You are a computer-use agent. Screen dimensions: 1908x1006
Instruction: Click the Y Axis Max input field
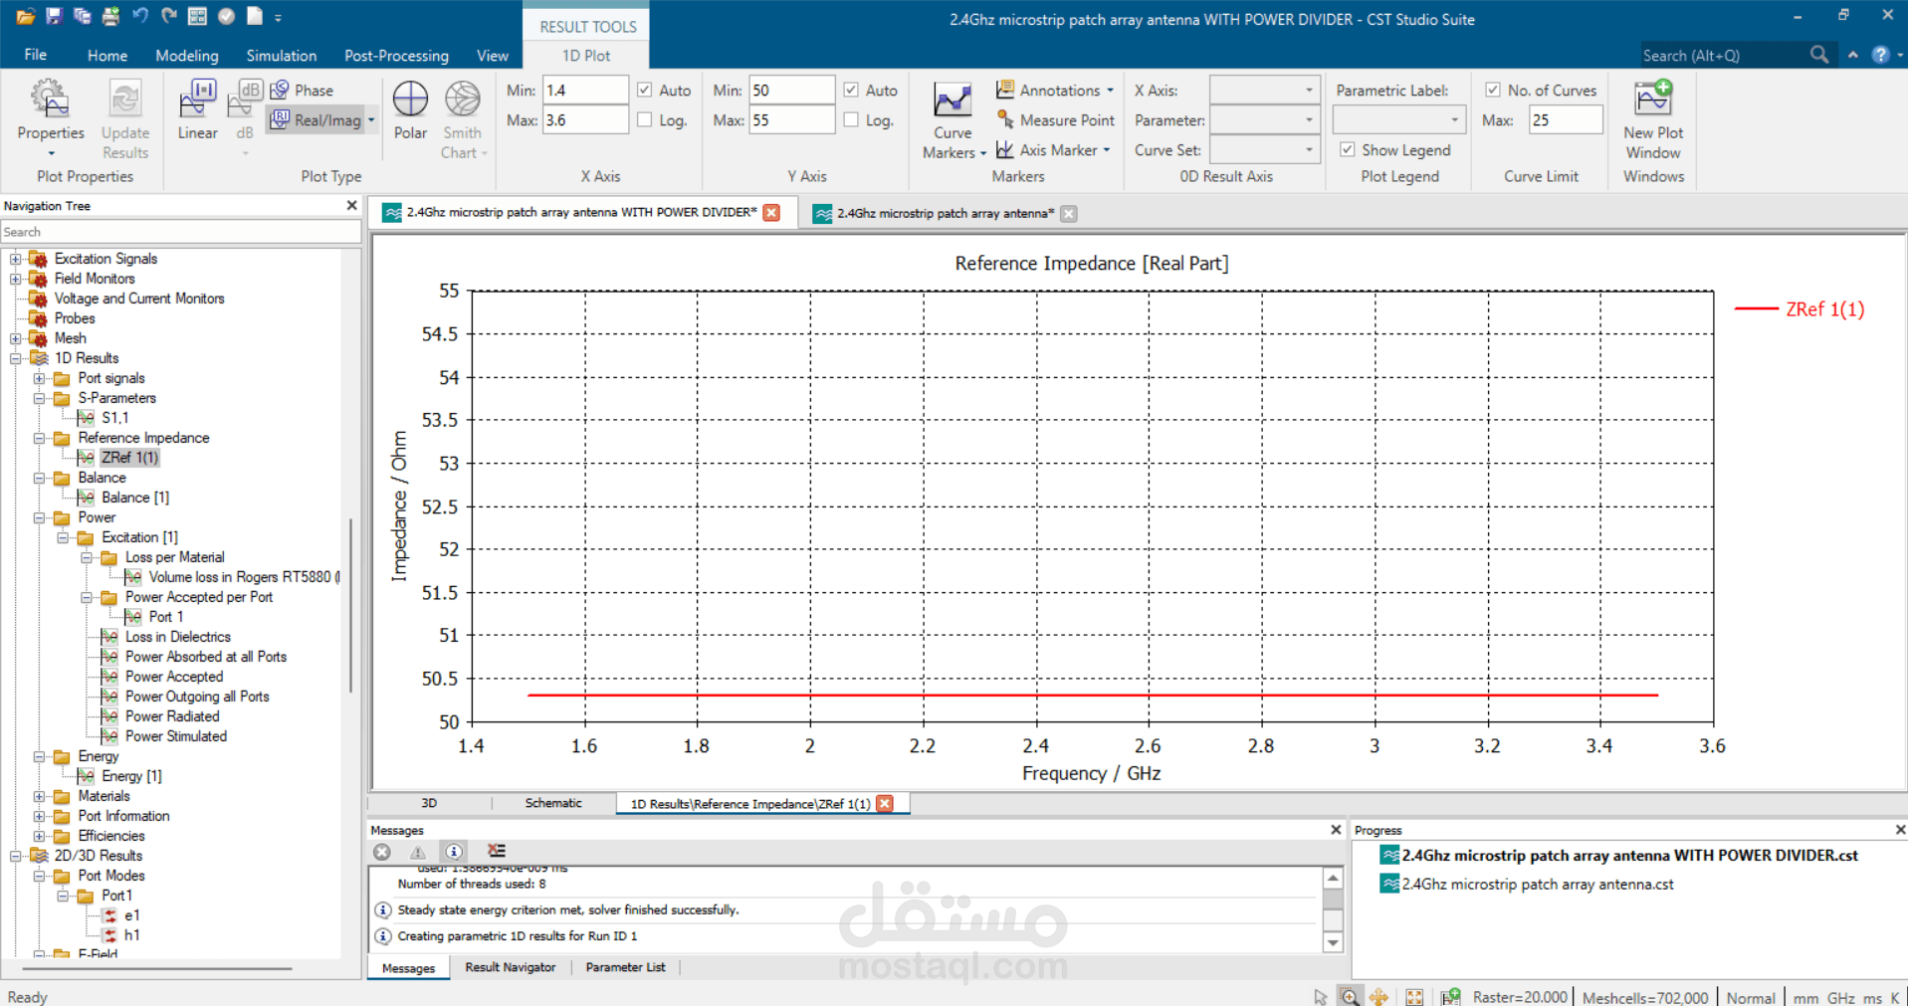[x=791, y=120]
